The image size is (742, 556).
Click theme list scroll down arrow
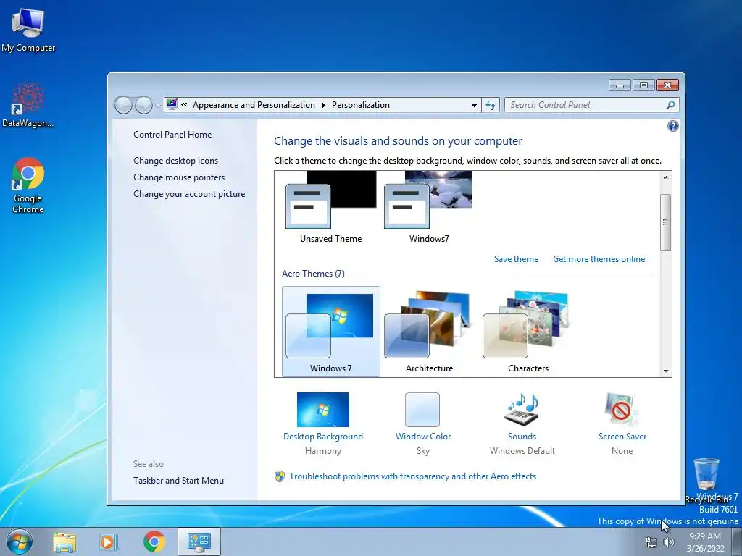pyautogui.click(x=665, y=371)
